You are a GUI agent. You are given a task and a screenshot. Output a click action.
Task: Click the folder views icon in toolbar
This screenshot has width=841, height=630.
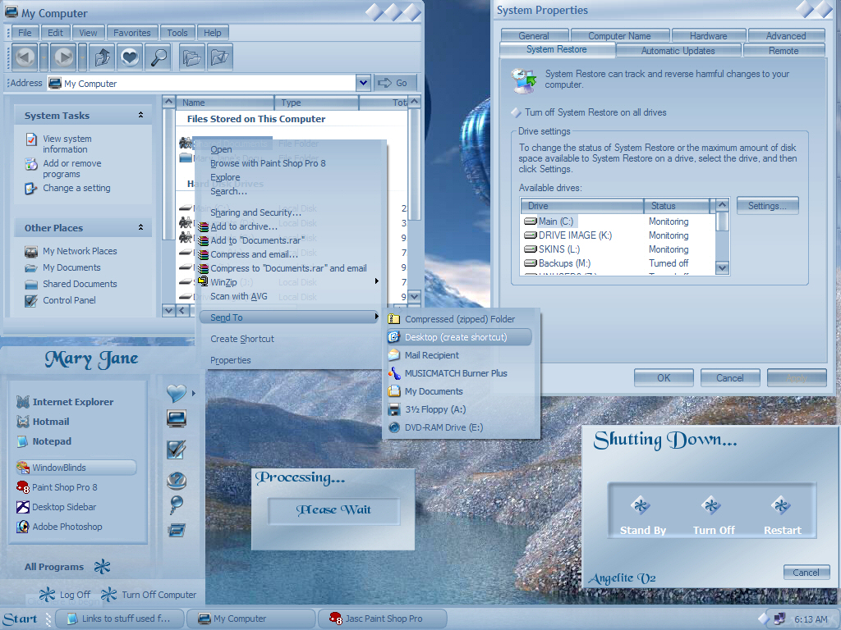point(219,57)
